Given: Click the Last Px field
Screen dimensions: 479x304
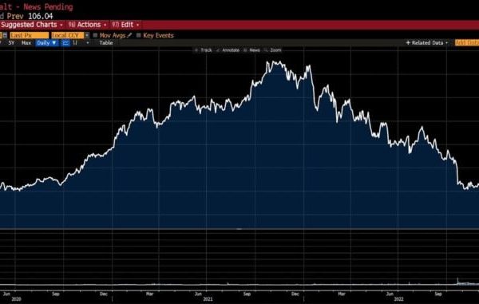Looking at the screenshot, I should 29,35.
